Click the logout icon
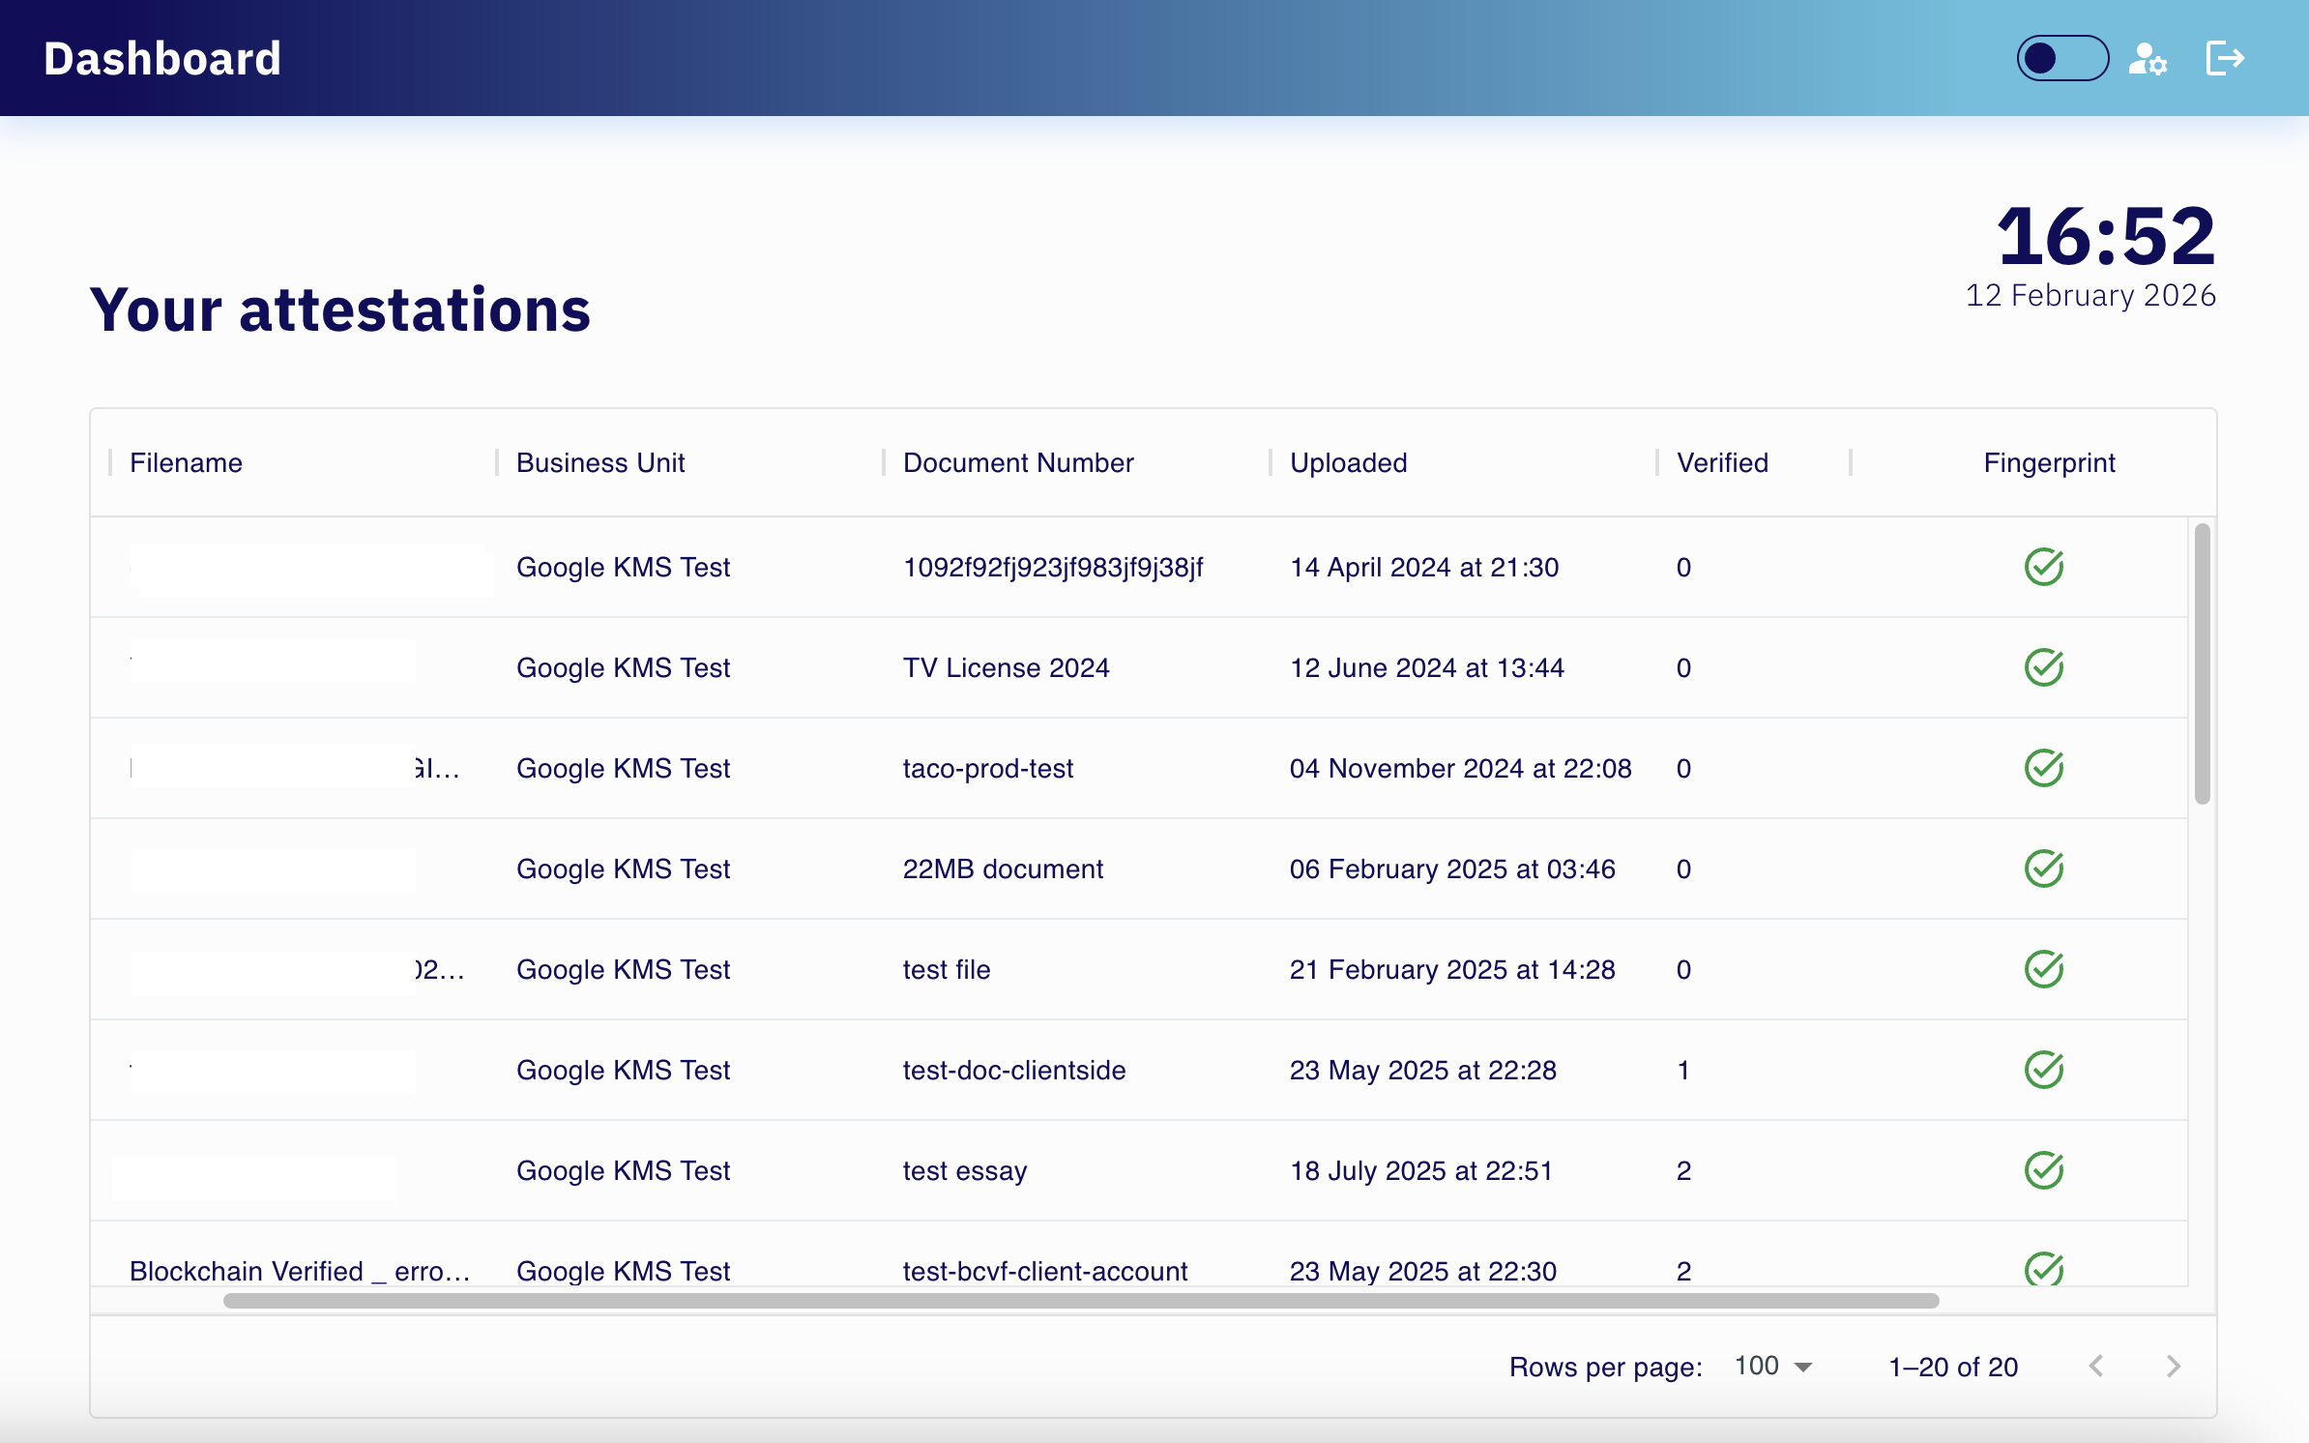 (x=2224, y=58)
